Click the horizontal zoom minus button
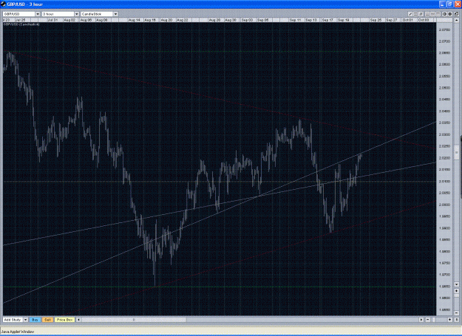 [428, 320]
